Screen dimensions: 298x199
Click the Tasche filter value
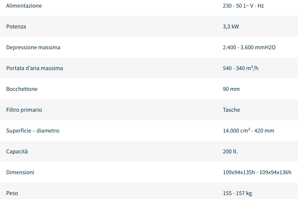point(232,110)
